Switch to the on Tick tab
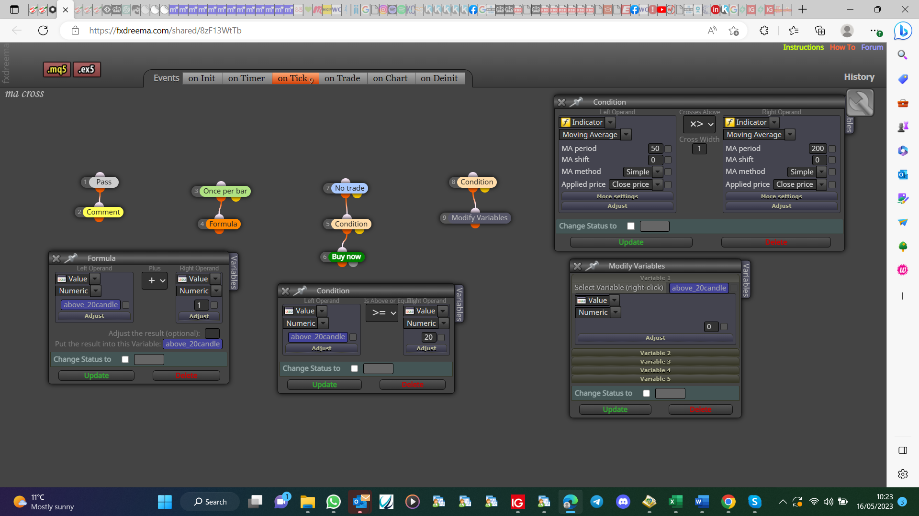The image size is (919, 516). (x=295, y=78)
